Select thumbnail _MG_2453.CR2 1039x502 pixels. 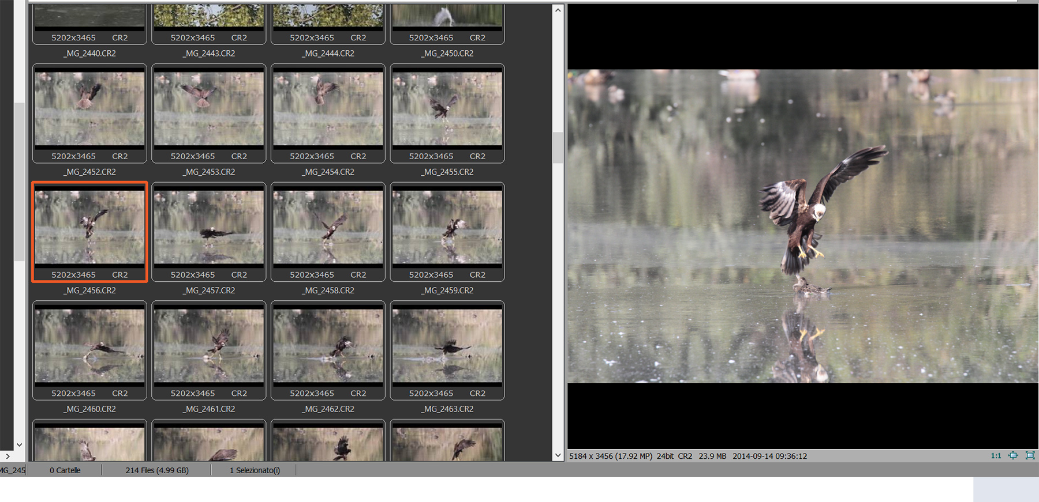tap(209, 114)
